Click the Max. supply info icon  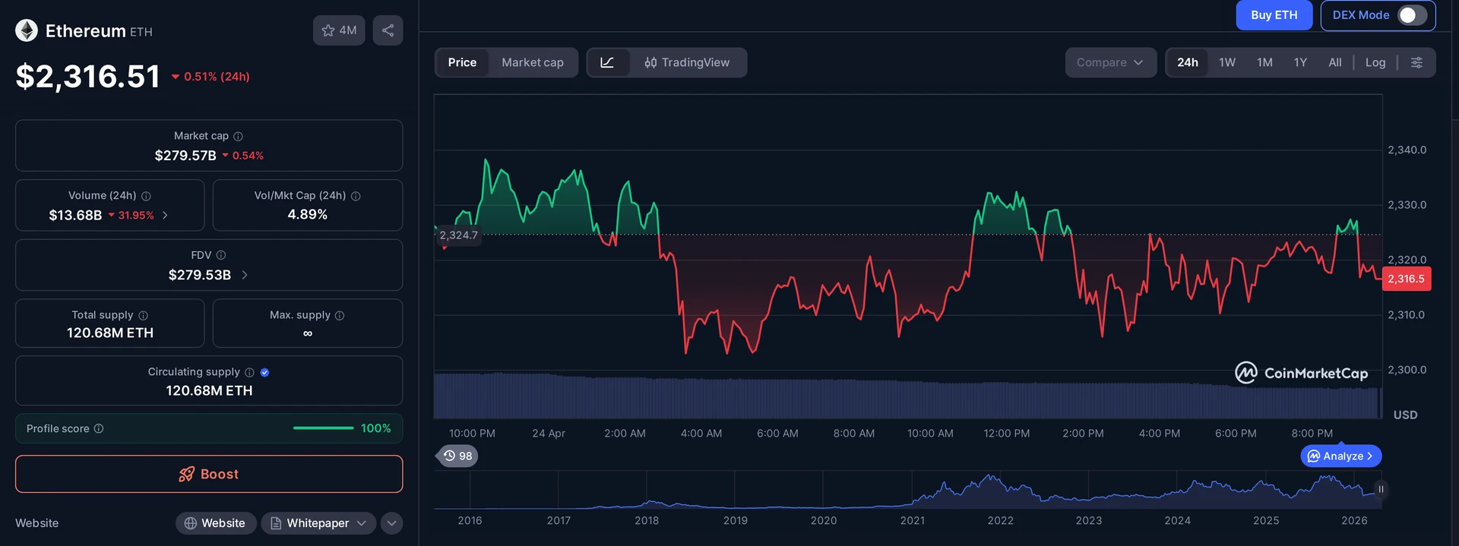point(340,315)
